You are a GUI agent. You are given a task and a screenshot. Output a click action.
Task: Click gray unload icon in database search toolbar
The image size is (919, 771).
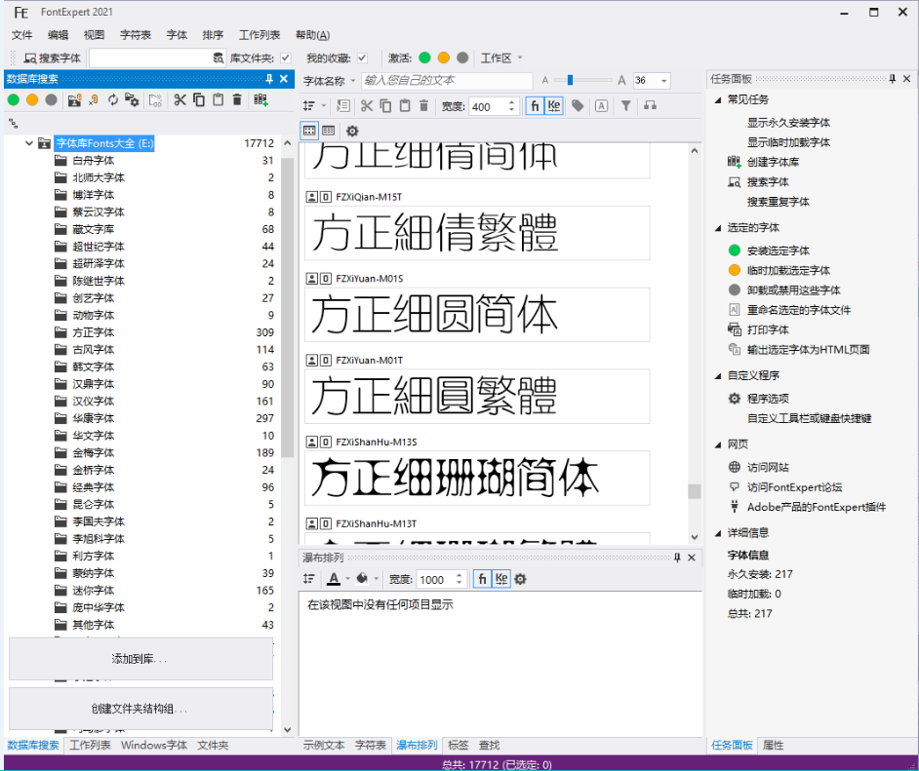52,100
